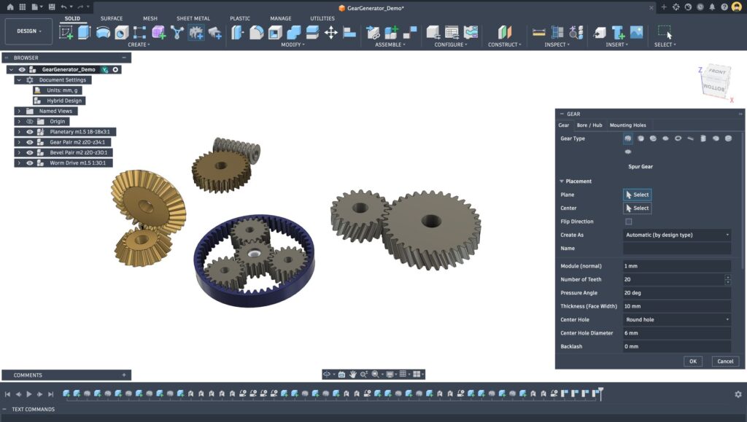Toggle the Flip Direction checkbox

pos(628,222)
